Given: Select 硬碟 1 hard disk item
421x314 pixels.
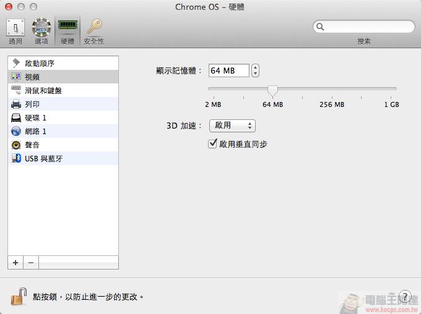Looking at the screenshot, I should click(x=63, y=117).
